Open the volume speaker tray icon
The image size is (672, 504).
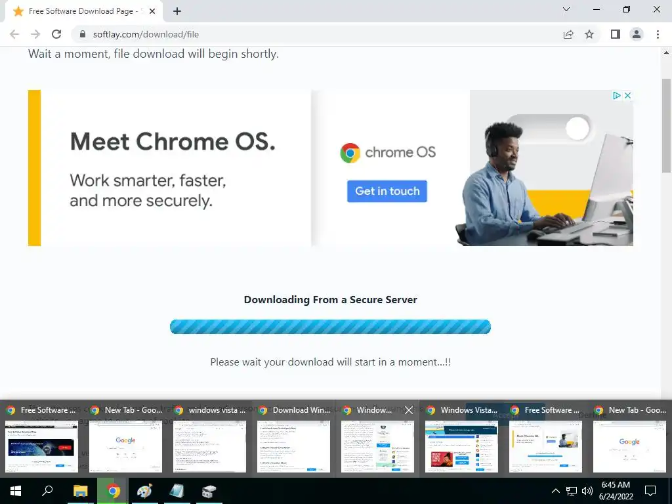(587, 491)
